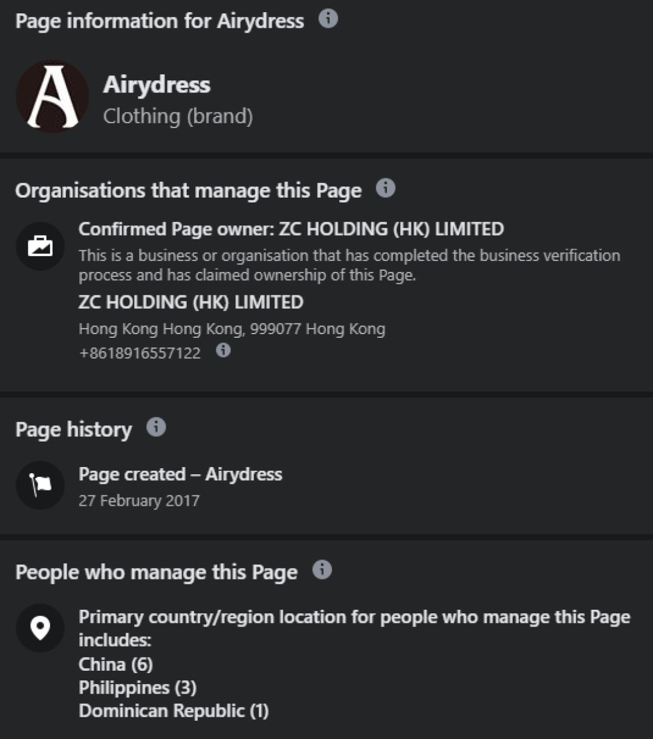This screenshot has height=739, width=653.
Task: Click the bold ZC HOLDING (HK) LIMITED name
Action: (190, 302)
